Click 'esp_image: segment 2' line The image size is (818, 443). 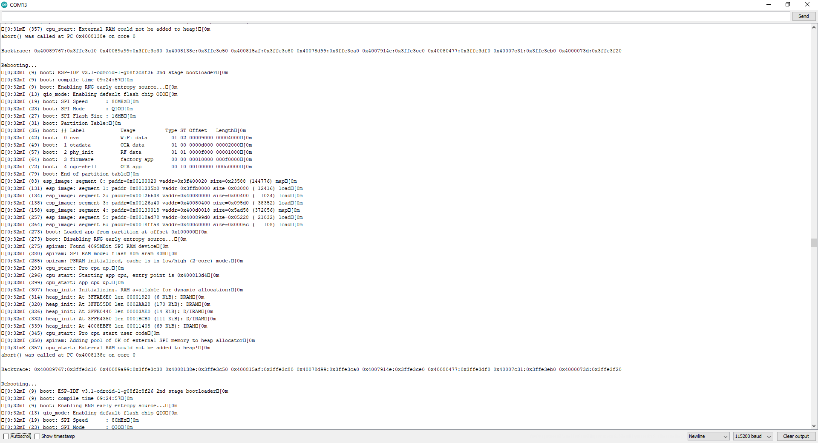152,196
